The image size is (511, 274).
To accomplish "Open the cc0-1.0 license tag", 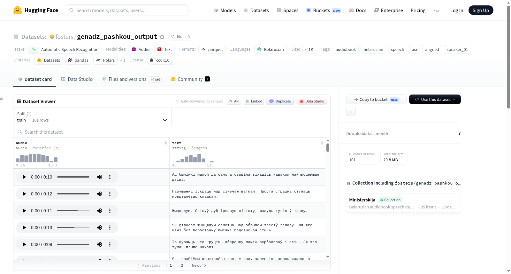I will click(160, 60).
